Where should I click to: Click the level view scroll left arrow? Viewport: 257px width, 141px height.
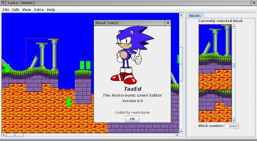click(x=4, y=135)
